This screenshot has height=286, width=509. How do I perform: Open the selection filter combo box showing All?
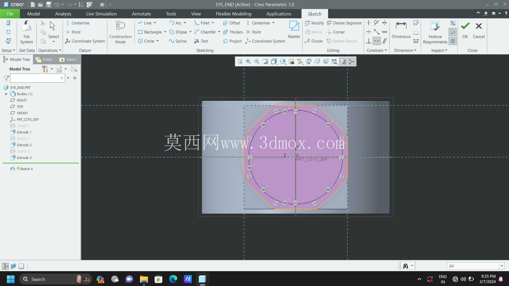point(475,266)
